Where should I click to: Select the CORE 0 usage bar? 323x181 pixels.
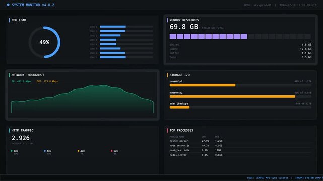[126, 27]
